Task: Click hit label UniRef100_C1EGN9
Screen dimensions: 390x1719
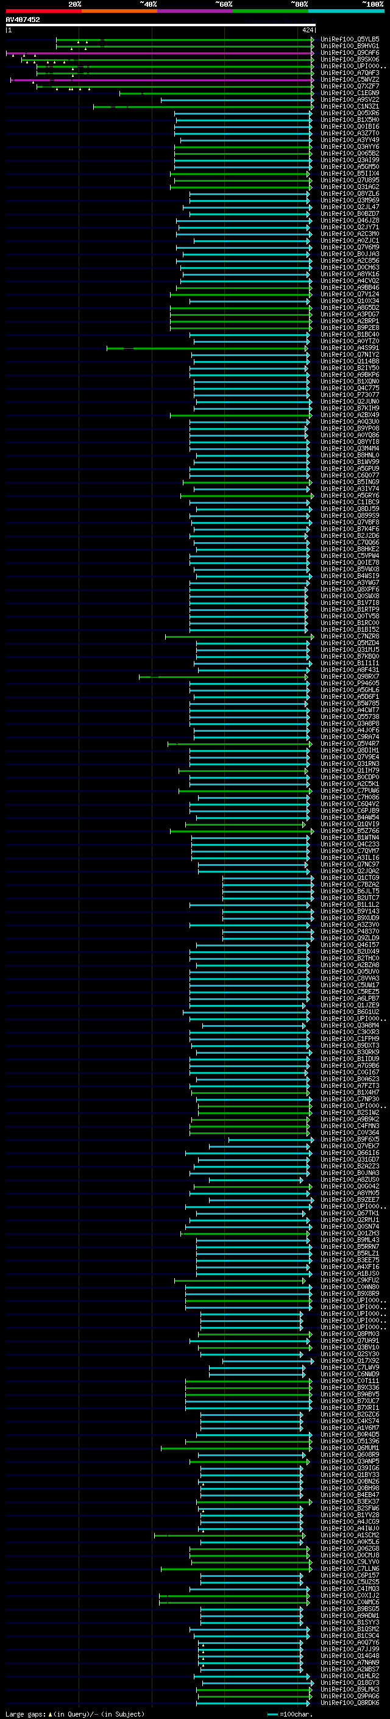Action: [350, 93]
